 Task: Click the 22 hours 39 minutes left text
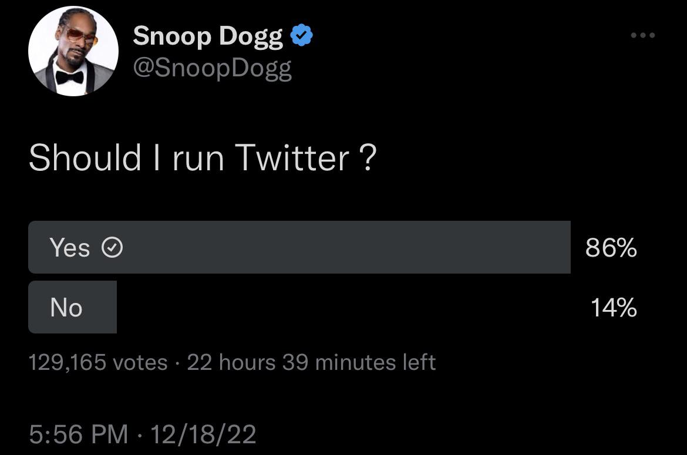(x=312, y=362)
